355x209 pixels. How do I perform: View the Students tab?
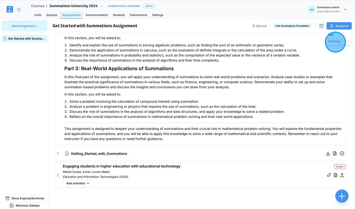(119, 15)
